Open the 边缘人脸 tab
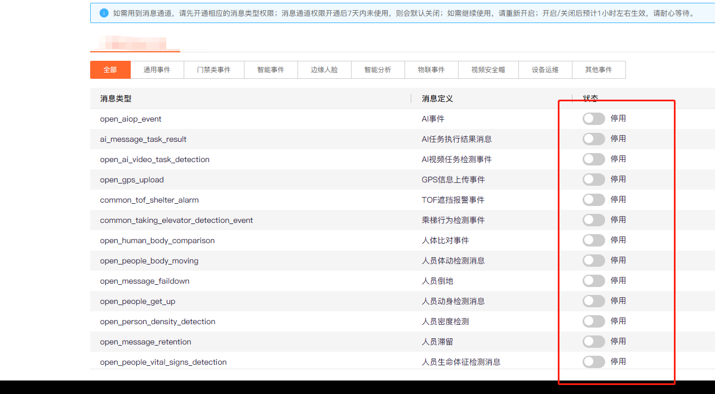Viewport: 715px width, 394px height. tap(324, 70)
